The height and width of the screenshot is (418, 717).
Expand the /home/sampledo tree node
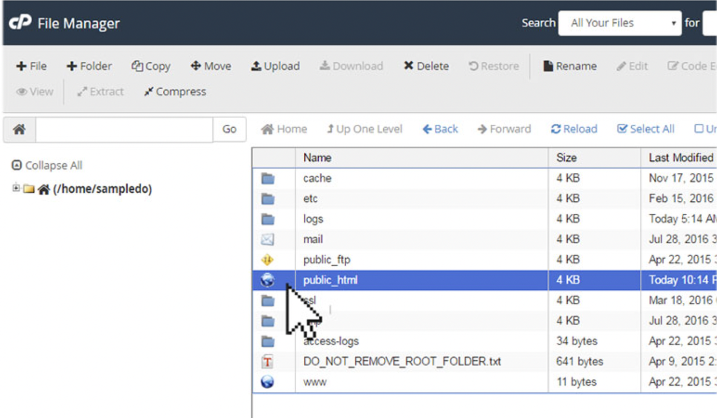pos(16,188)
